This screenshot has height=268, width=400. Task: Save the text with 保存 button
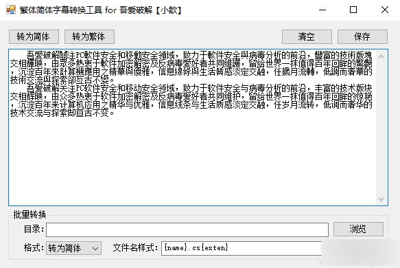pyautogui.click(x=362, y=37)
